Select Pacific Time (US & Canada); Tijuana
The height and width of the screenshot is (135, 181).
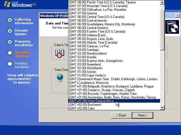point(114,2)
